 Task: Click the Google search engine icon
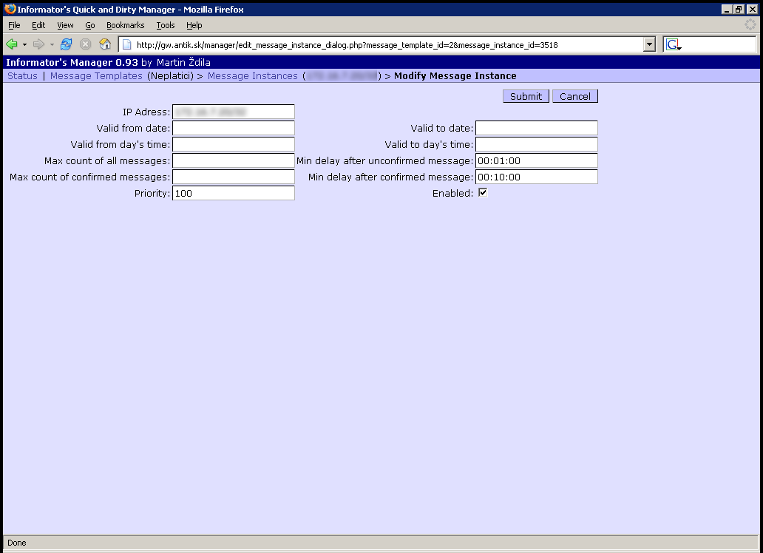click(673, 45)
